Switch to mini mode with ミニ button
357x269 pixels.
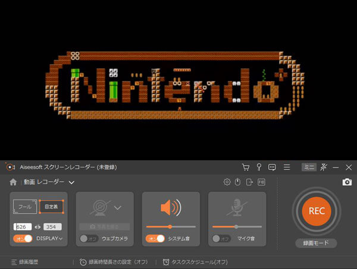(x=309, y=167)
